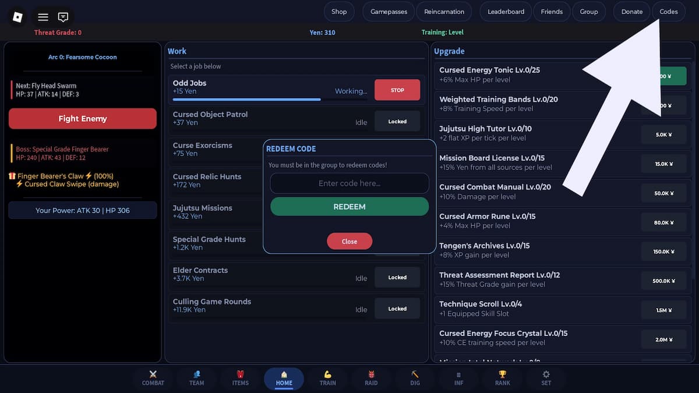Open the Raid demon-mask icon

point(371,378)
